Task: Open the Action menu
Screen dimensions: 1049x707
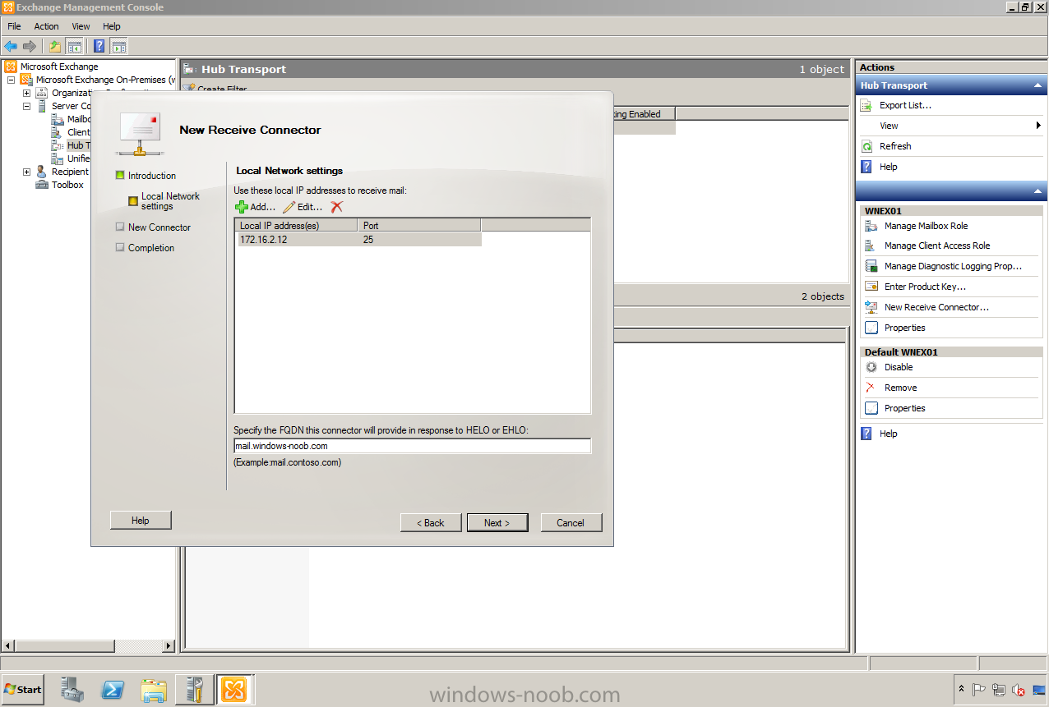Action: pos(46,26)
